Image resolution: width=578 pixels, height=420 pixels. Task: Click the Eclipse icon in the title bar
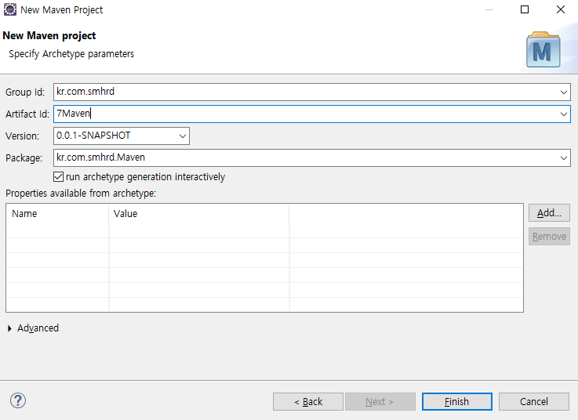(x=10, y=9)
